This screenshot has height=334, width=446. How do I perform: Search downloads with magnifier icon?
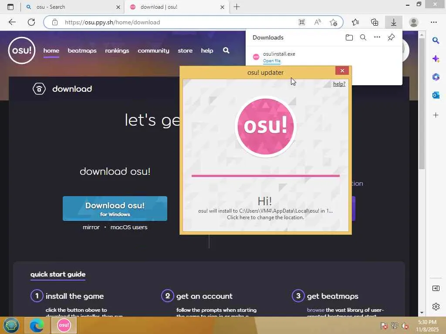click(x=363, y=37)
